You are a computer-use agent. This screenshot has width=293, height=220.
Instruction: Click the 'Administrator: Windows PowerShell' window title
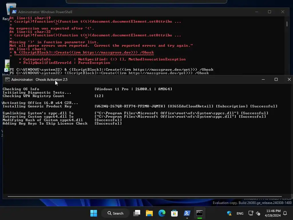tap(45, 12)
